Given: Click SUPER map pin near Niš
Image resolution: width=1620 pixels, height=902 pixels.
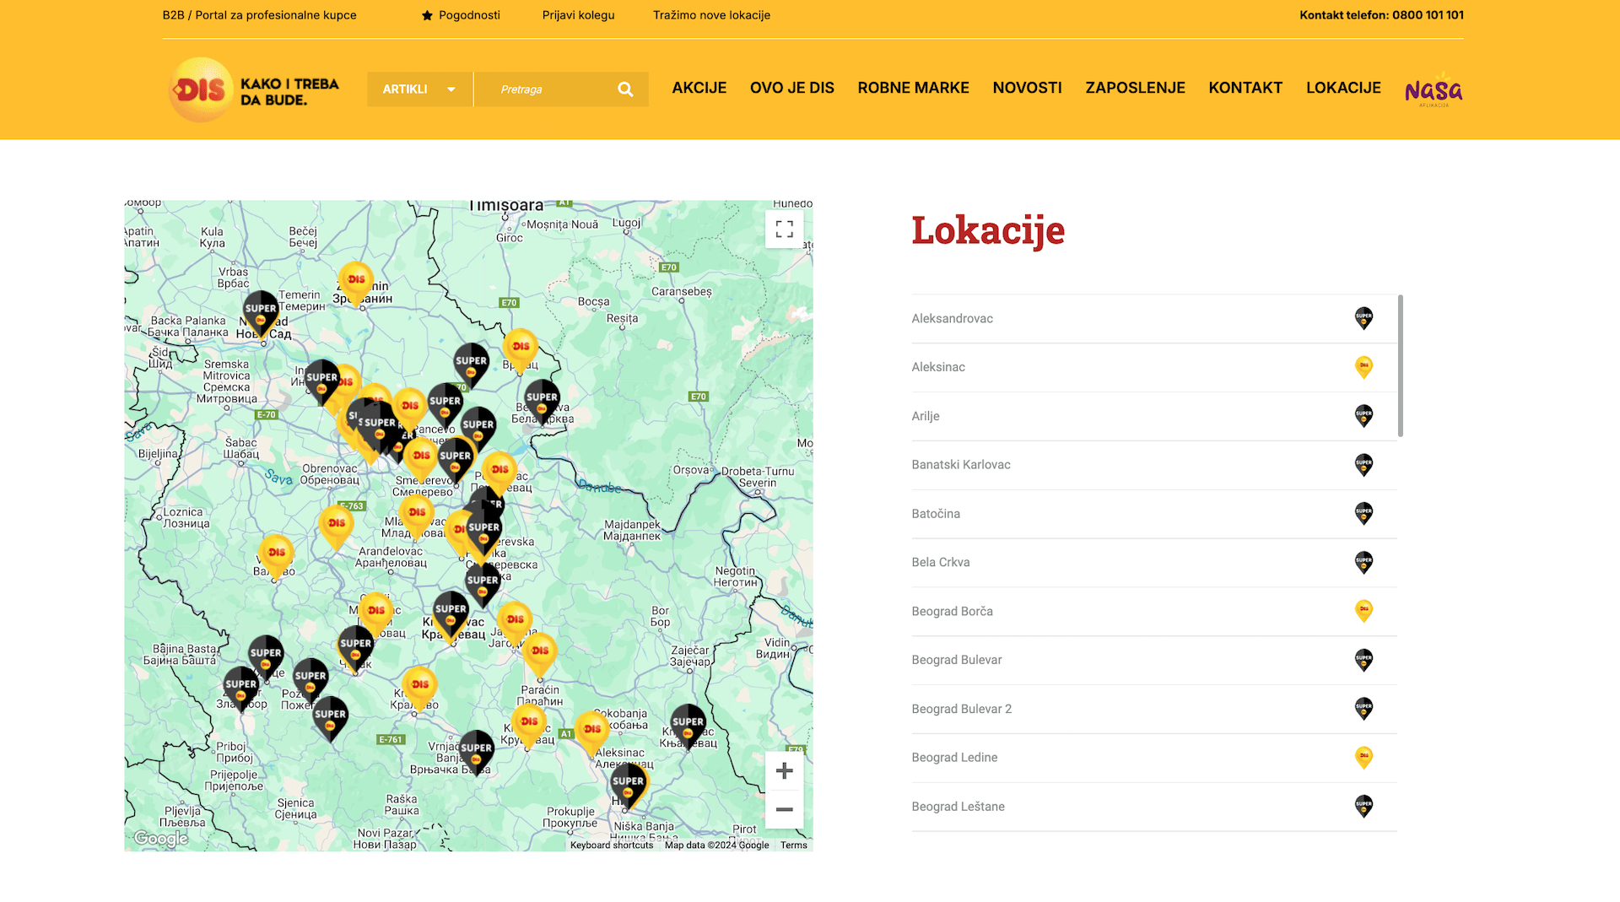Looking at the screenshot, I should pos(628,785).
